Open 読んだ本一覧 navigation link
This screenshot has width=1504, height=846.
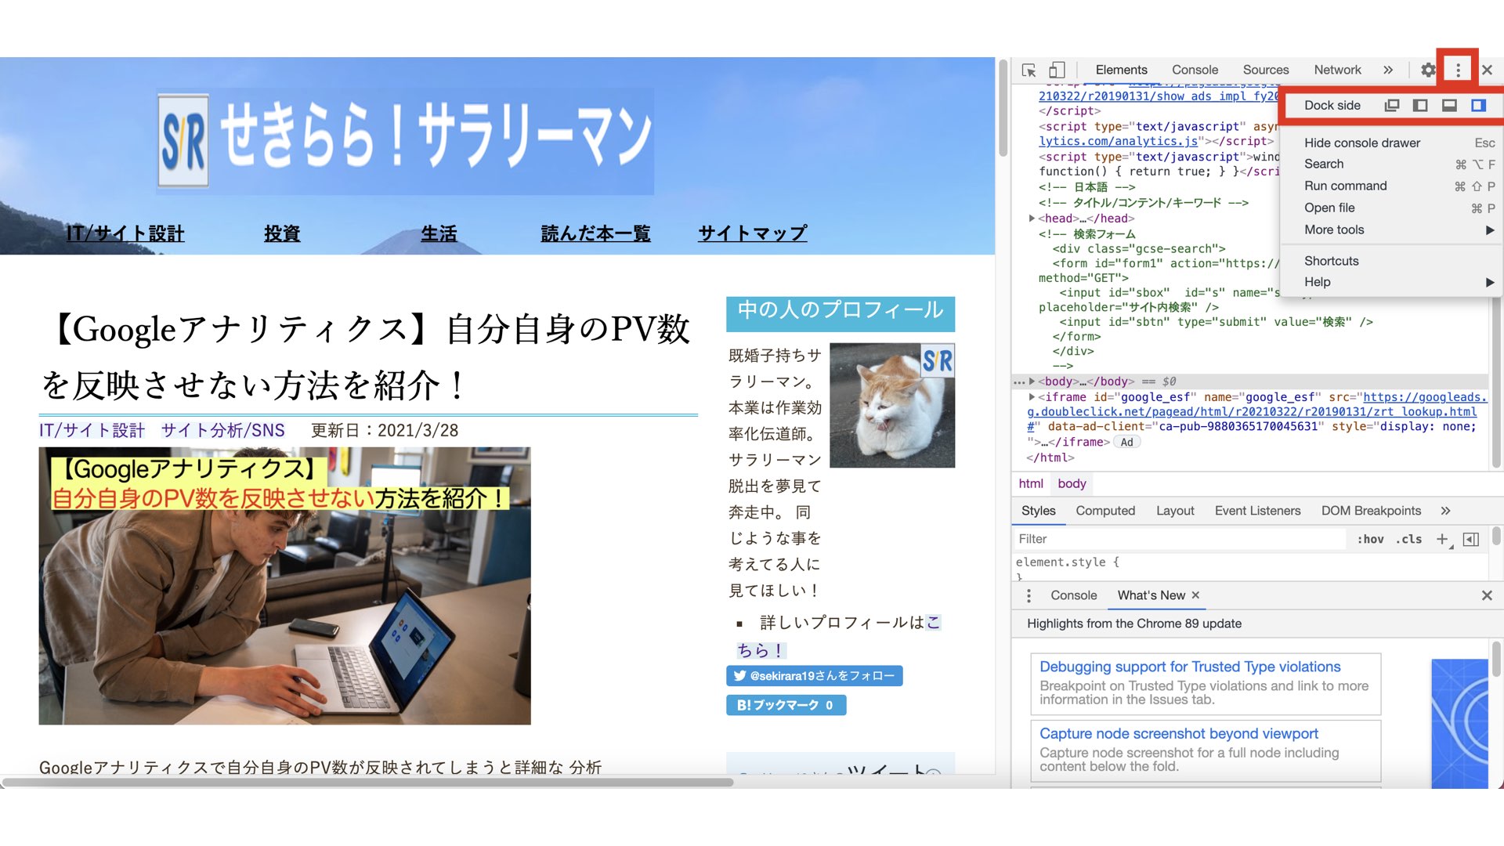click(595, 233)
